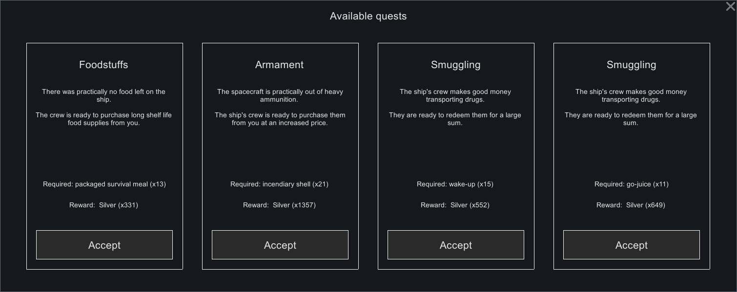737x292 pixels.
Task: Click the wake-up (x15) requirement line
Action: tap(455, 184)
